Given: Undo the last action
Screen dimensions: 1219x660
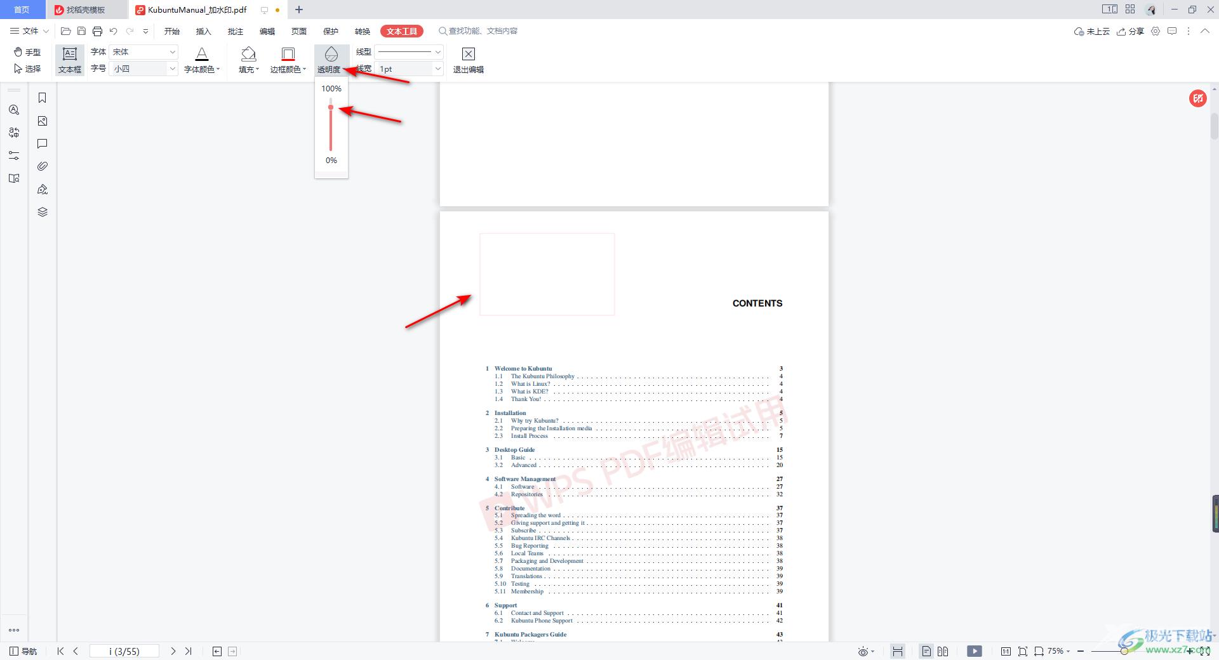Looking at the screenshot, I should point(114,31).
